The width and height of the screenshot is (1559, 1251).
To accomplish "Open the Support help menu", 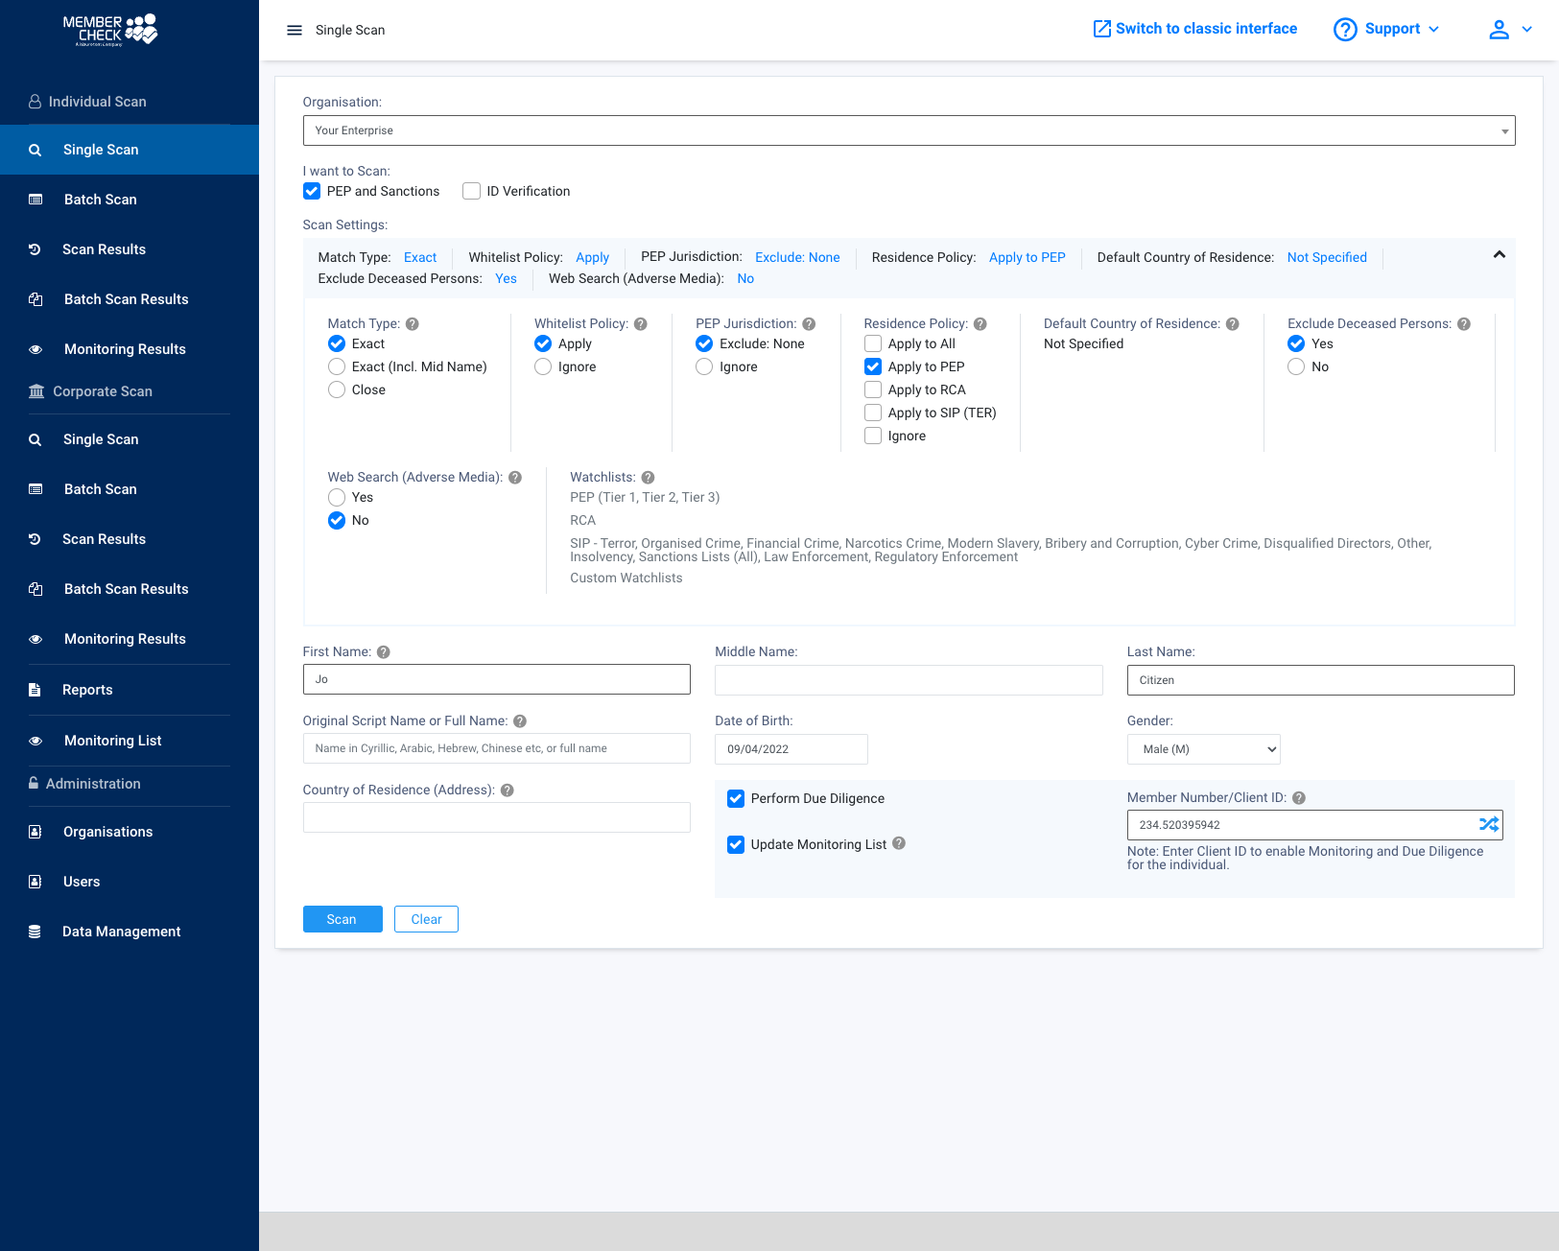I will [x=1386, y=29].
